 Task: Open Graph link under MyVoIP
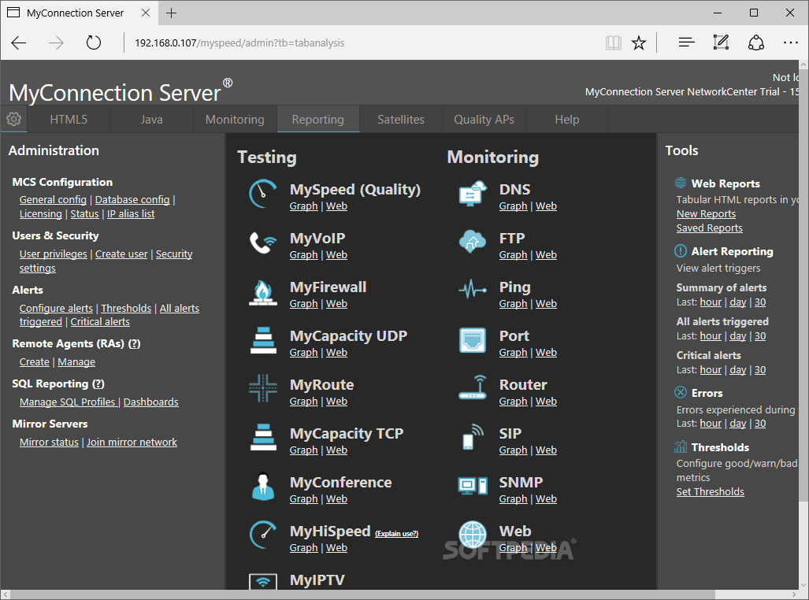[x=304, y=255]
